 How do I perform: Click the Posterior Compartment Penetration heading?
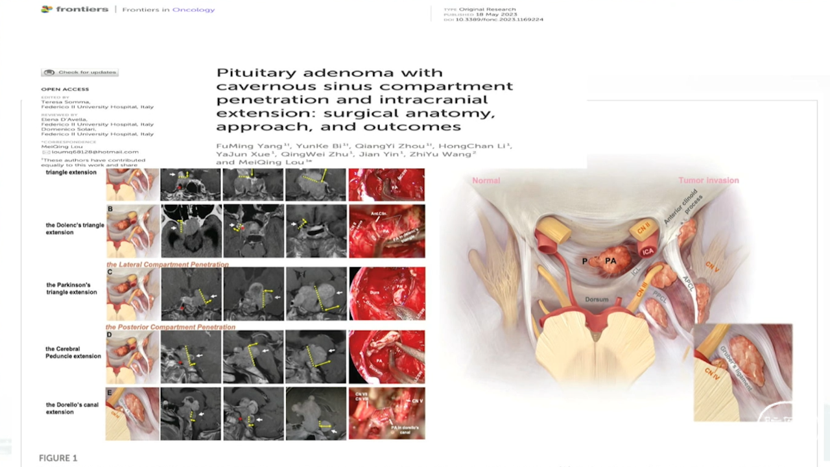click(171, 327)
